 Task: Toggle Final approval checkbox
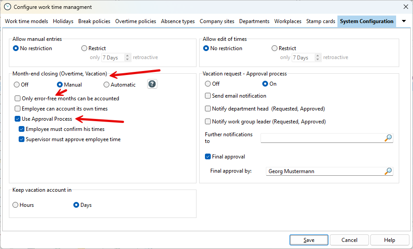(x=208, y=157)
